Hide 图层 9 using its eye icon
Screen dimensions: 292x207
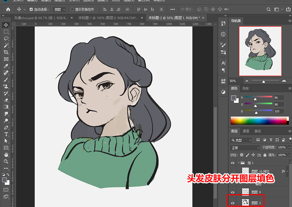[233, 192]
